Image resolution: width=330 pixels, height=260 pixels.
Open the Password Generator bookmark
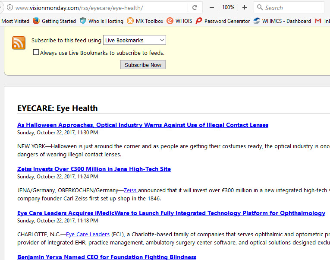[x=223, y=21]
